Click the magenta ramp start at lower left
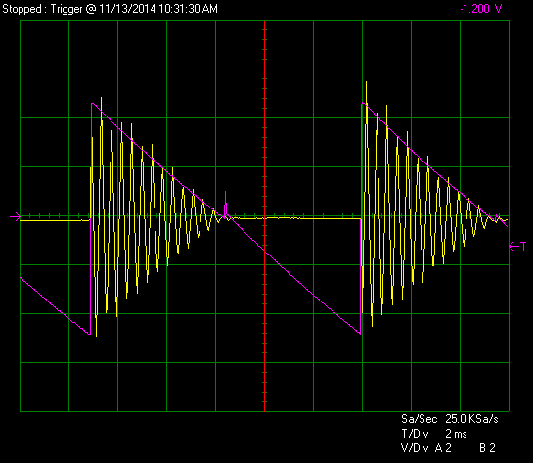Screen dimensions: 533x463 point(22,278)
